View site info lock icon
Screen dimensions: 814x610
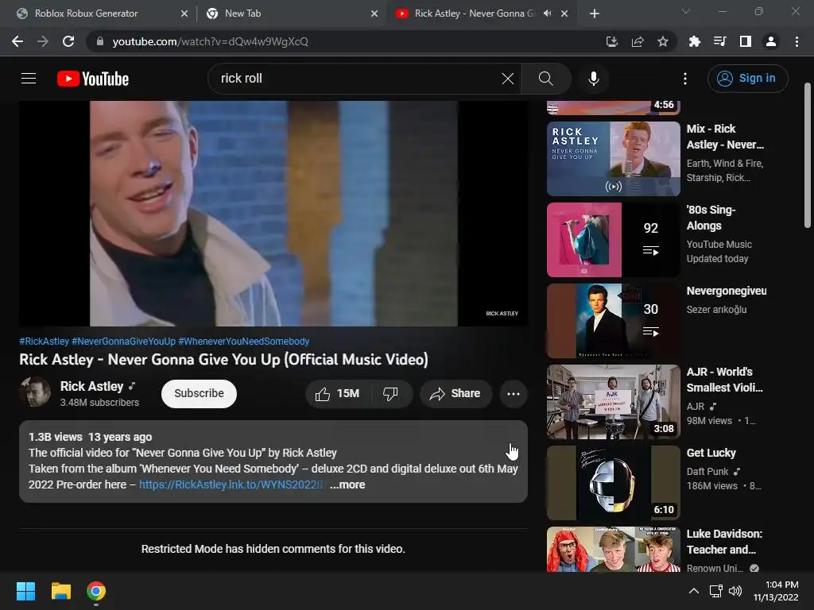(x=100, y=41)
